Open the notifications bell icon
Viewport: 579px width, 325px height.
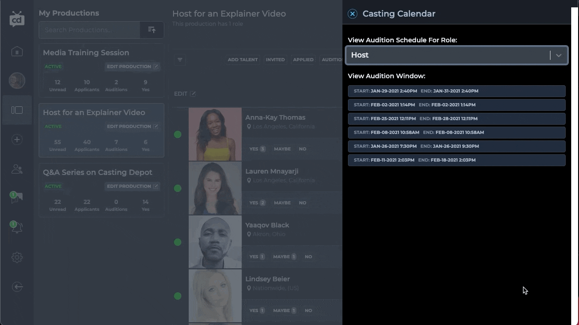coord(17,227)
